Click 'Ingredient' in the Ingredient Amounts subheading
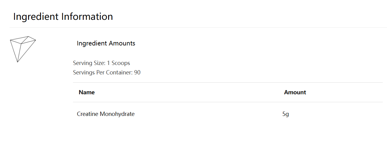This screenshot has width=387, height=144. (x=90, y=43)
